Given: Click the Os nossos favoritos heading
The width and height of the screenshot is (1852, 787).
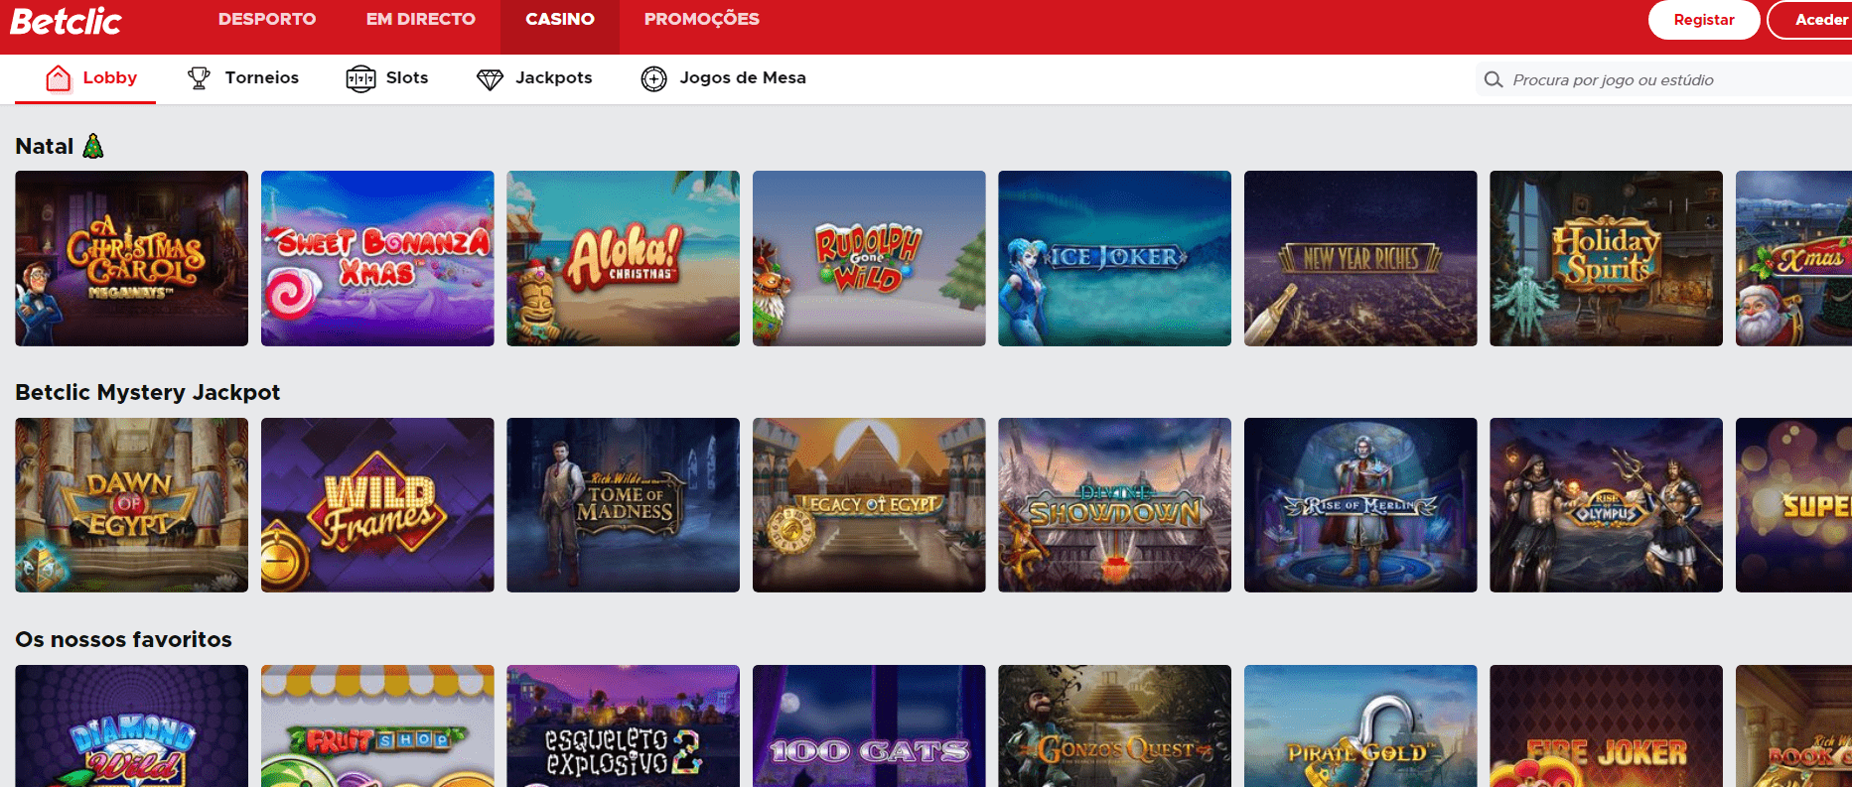Looking at the screenshot, I should (x=123, y=639).
